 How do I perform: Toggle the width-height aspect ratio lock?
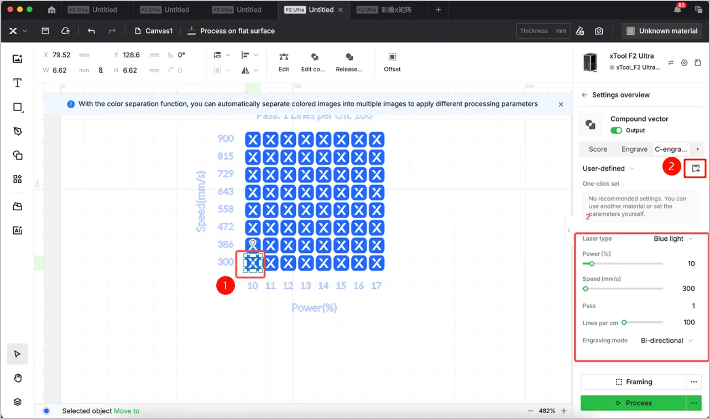click(x=100, y=70)
